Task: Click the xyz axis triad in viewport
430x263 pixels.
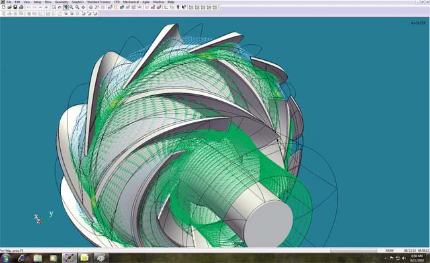Action: click(x=43, y=218)
